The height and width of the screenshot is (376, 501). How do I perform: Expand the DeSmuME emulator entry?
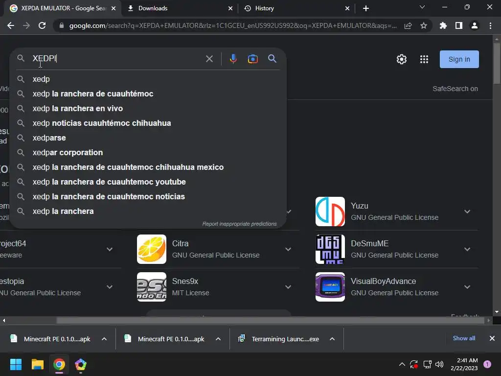pos(467,249)
